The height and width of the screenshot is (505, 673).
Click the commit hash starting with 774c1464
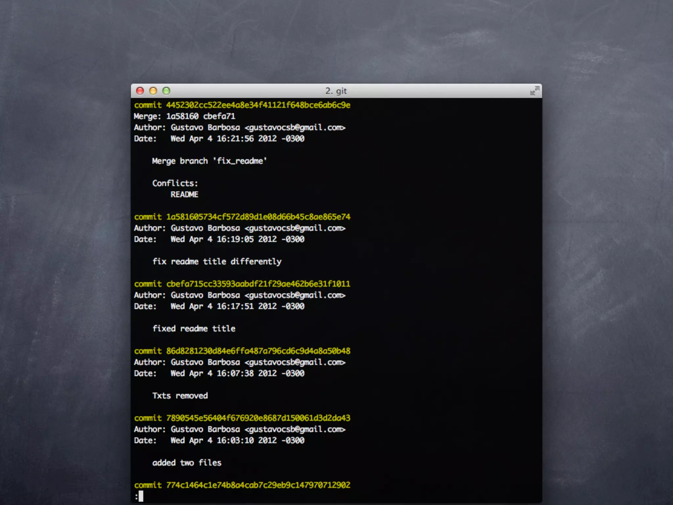pyautogui.click(x=258, y=485)
